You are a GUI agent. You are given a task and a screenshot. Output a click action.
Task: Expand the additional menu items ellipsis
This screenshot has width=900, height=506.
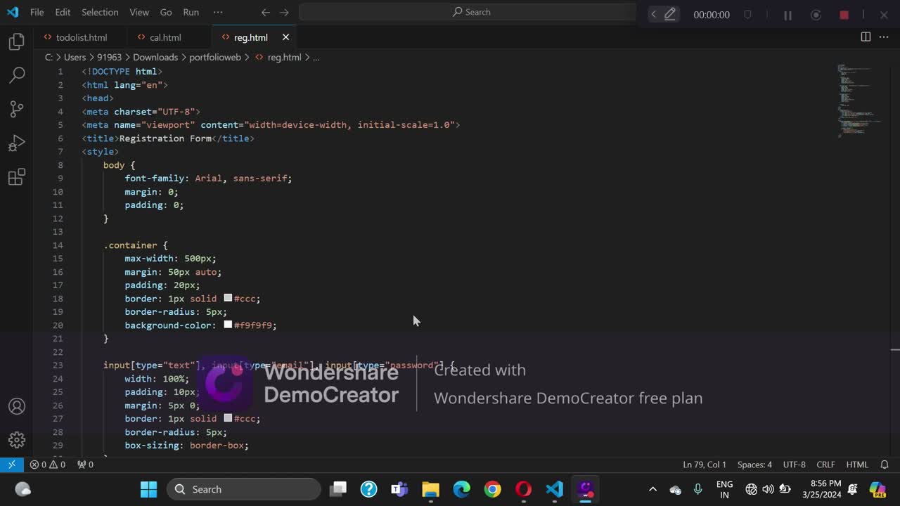(218, 12)
